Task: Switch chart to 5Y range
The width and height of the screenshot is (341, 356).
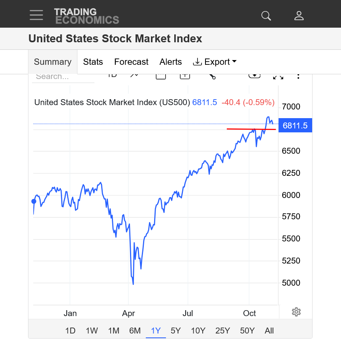Action: tap(176, 331)
